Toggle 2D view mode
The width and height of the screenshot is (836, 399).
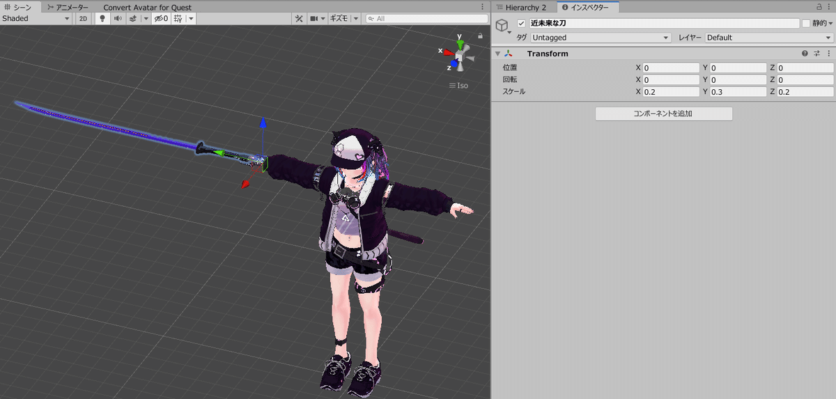click(83, 19)
